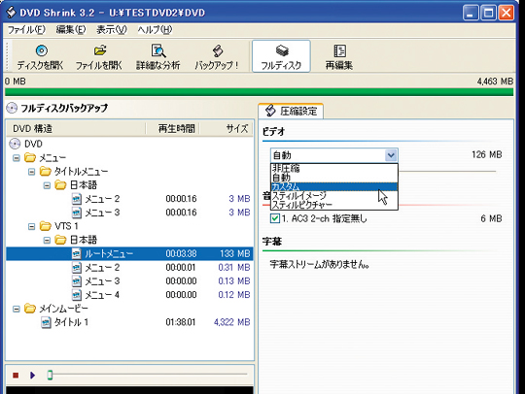Collapse the メニュー tree node
Viewport: 525px width, 394px height.
point(17,158)
